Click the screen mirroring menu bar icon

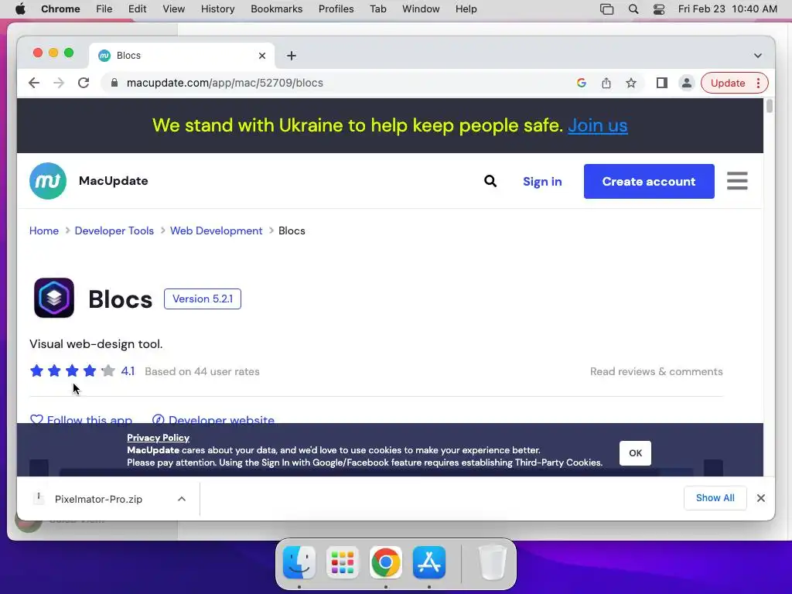pos(606,9)
